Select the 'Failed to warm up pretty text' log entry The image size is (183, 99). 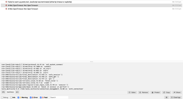[x=92, y=2]
